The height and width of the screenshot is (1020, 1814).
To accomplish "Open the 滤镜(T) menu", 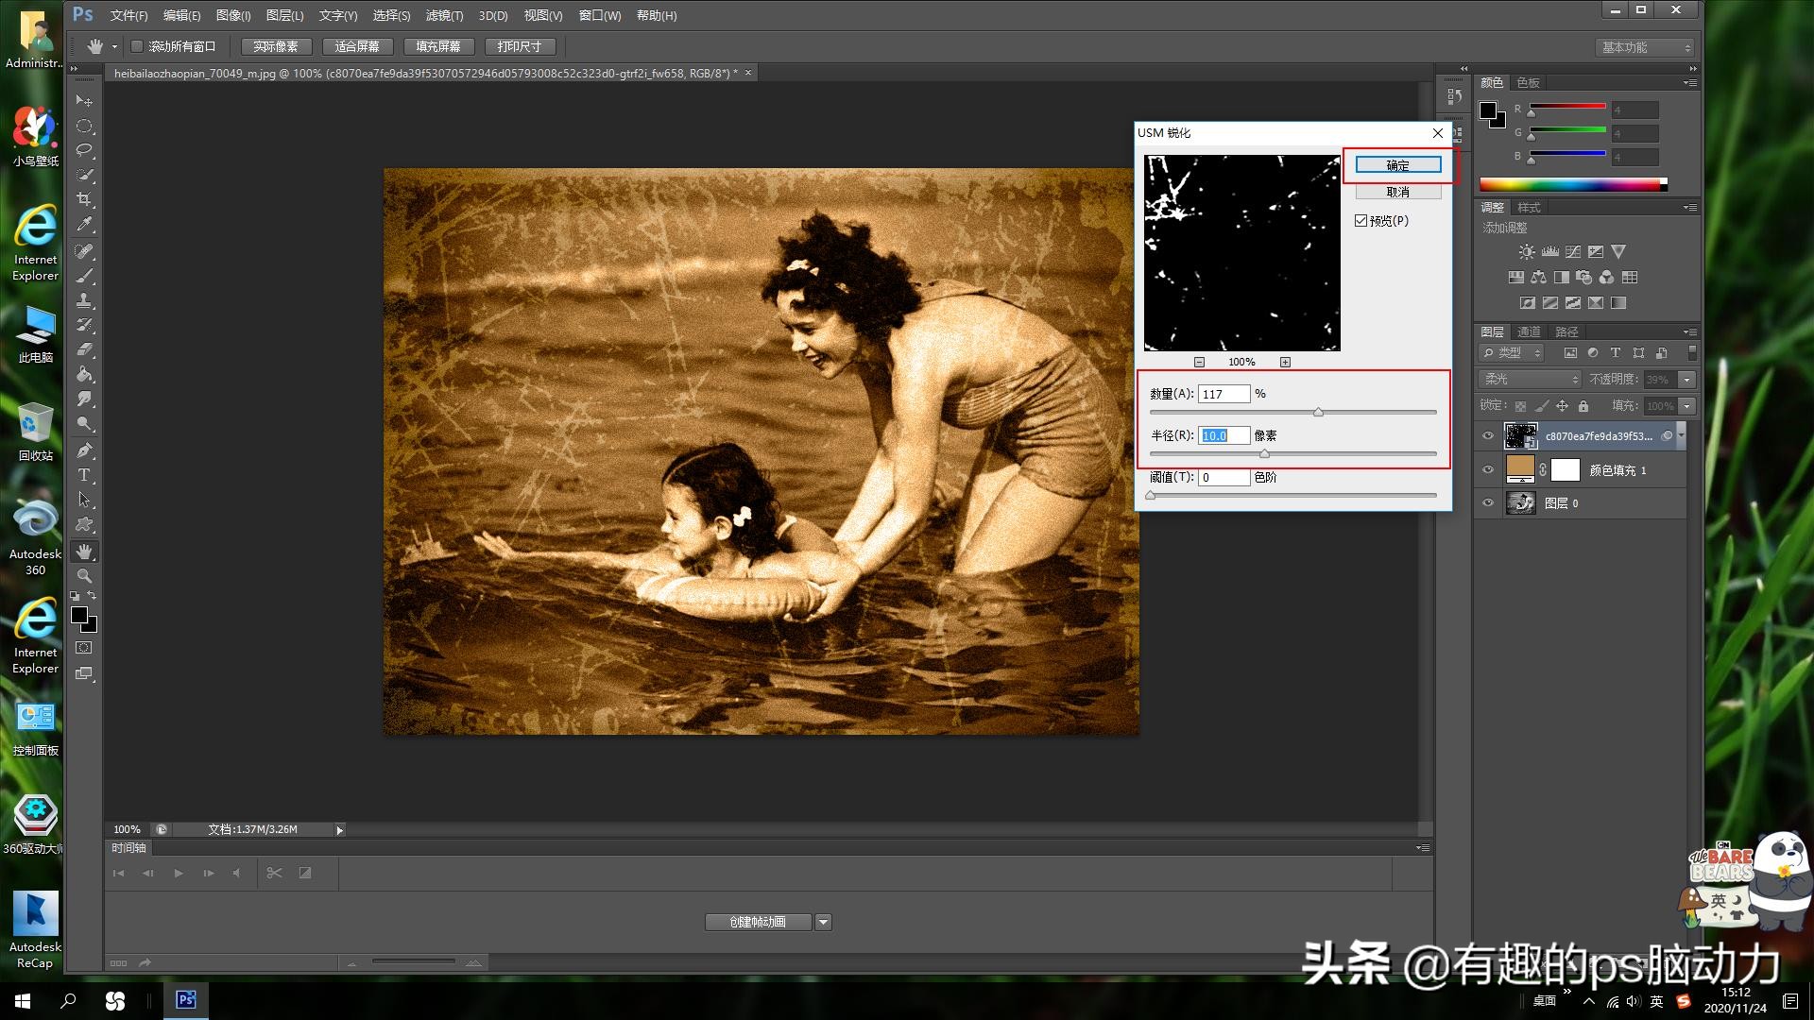I will [x=444, y=15].
